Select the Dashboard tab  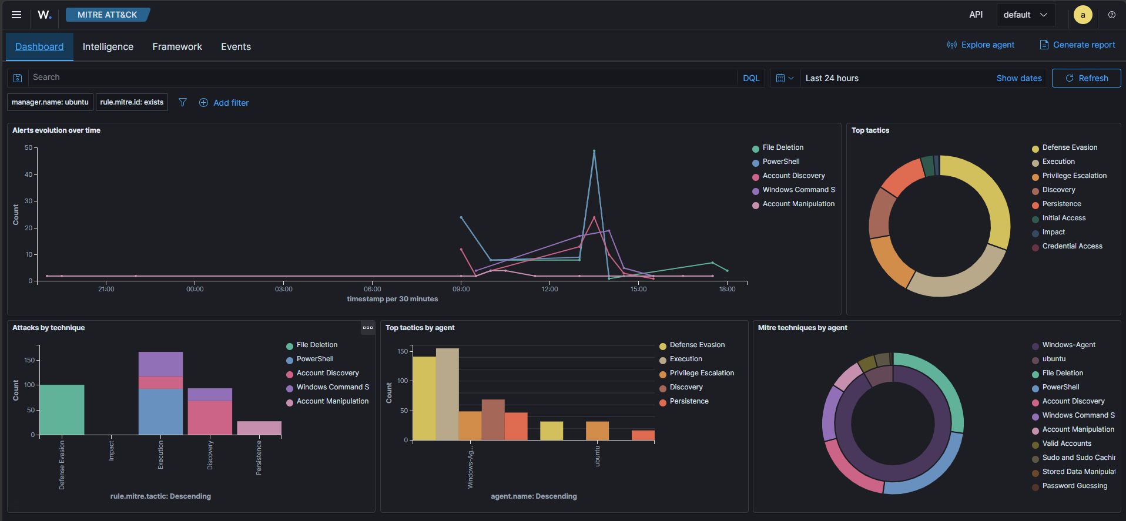tap(39, 46)
